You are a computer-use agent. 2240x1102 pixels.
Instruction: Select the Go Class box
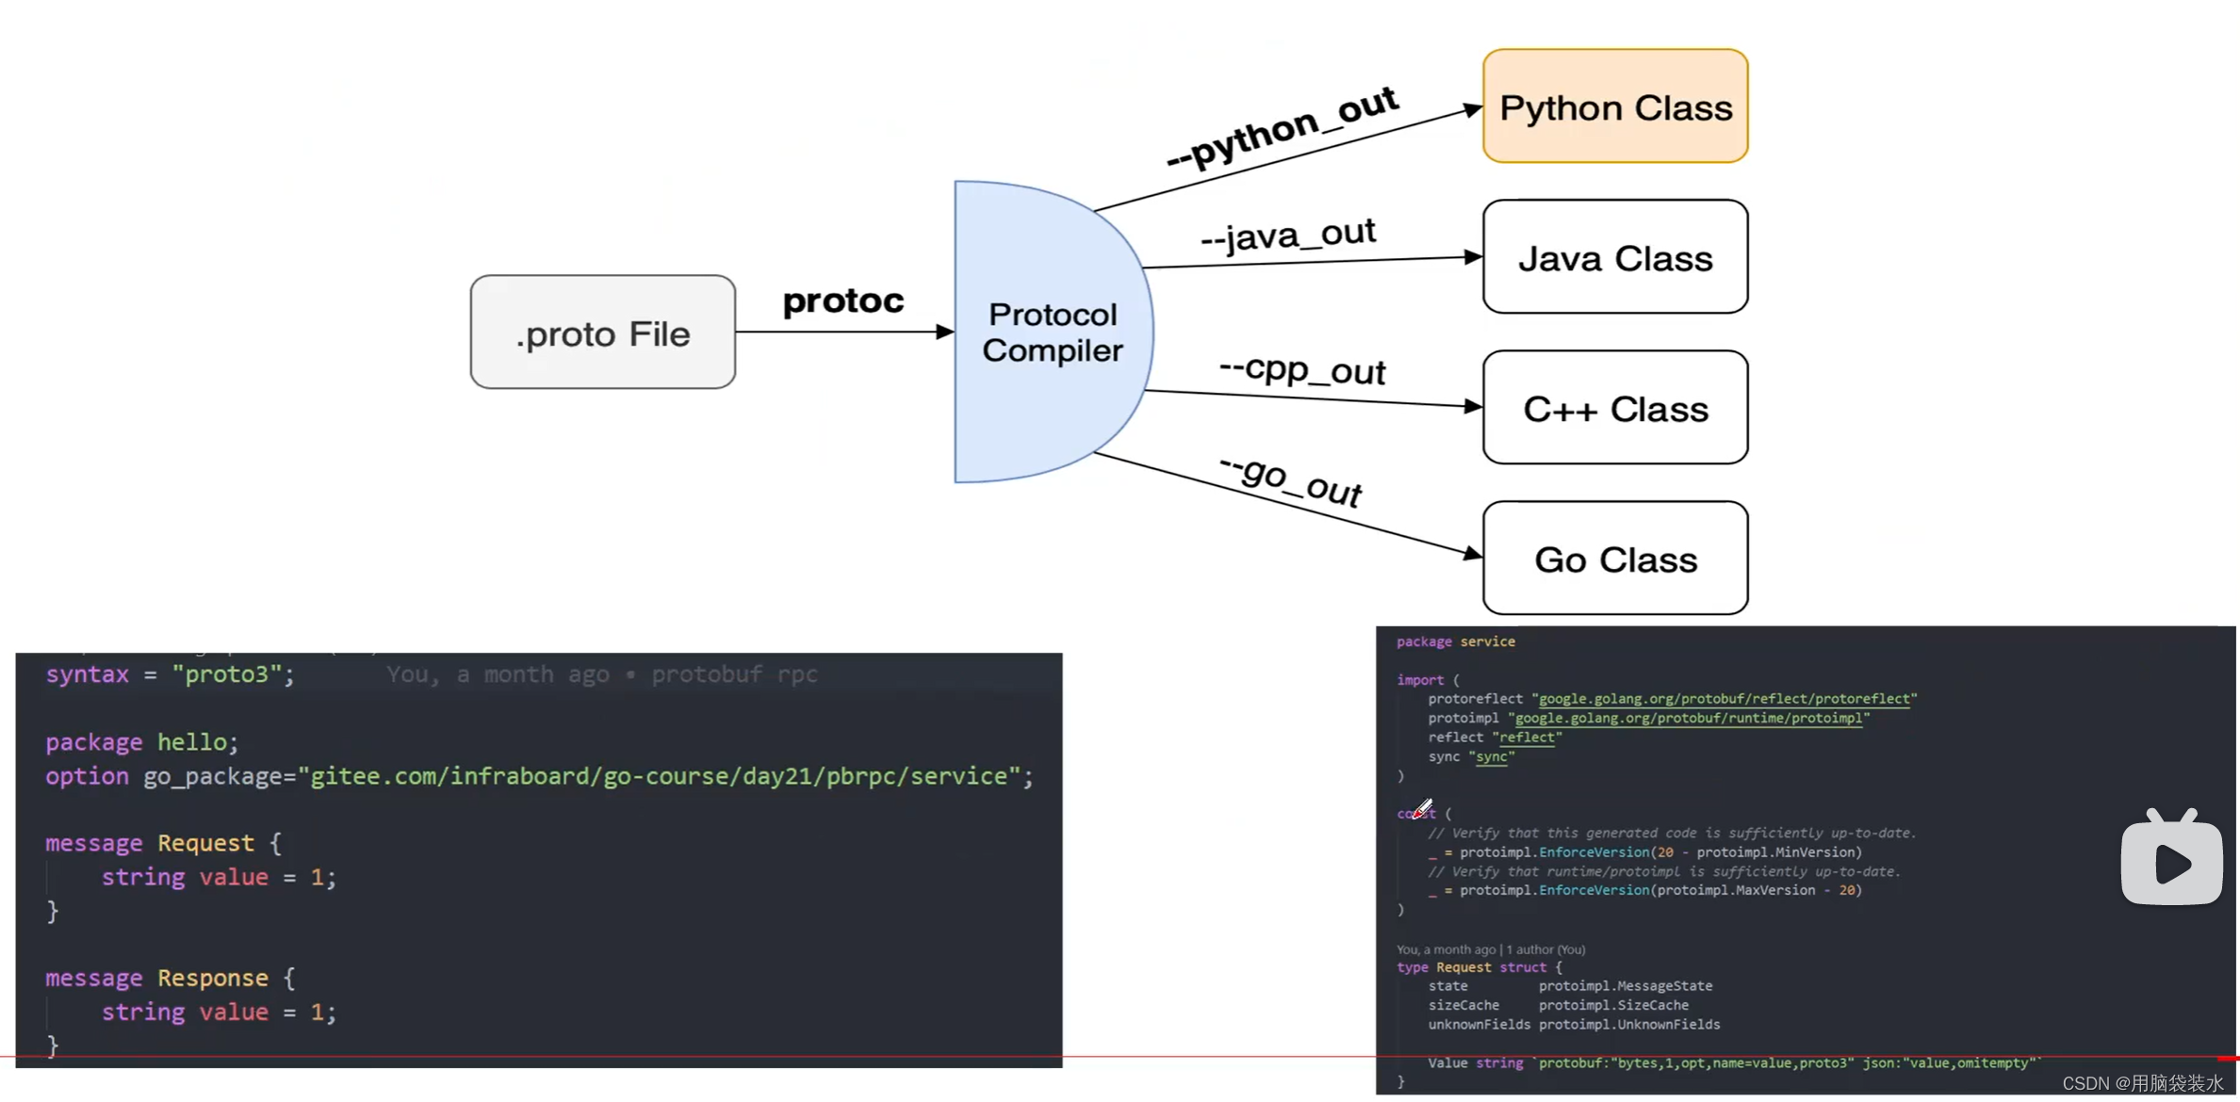(1615, 558)
